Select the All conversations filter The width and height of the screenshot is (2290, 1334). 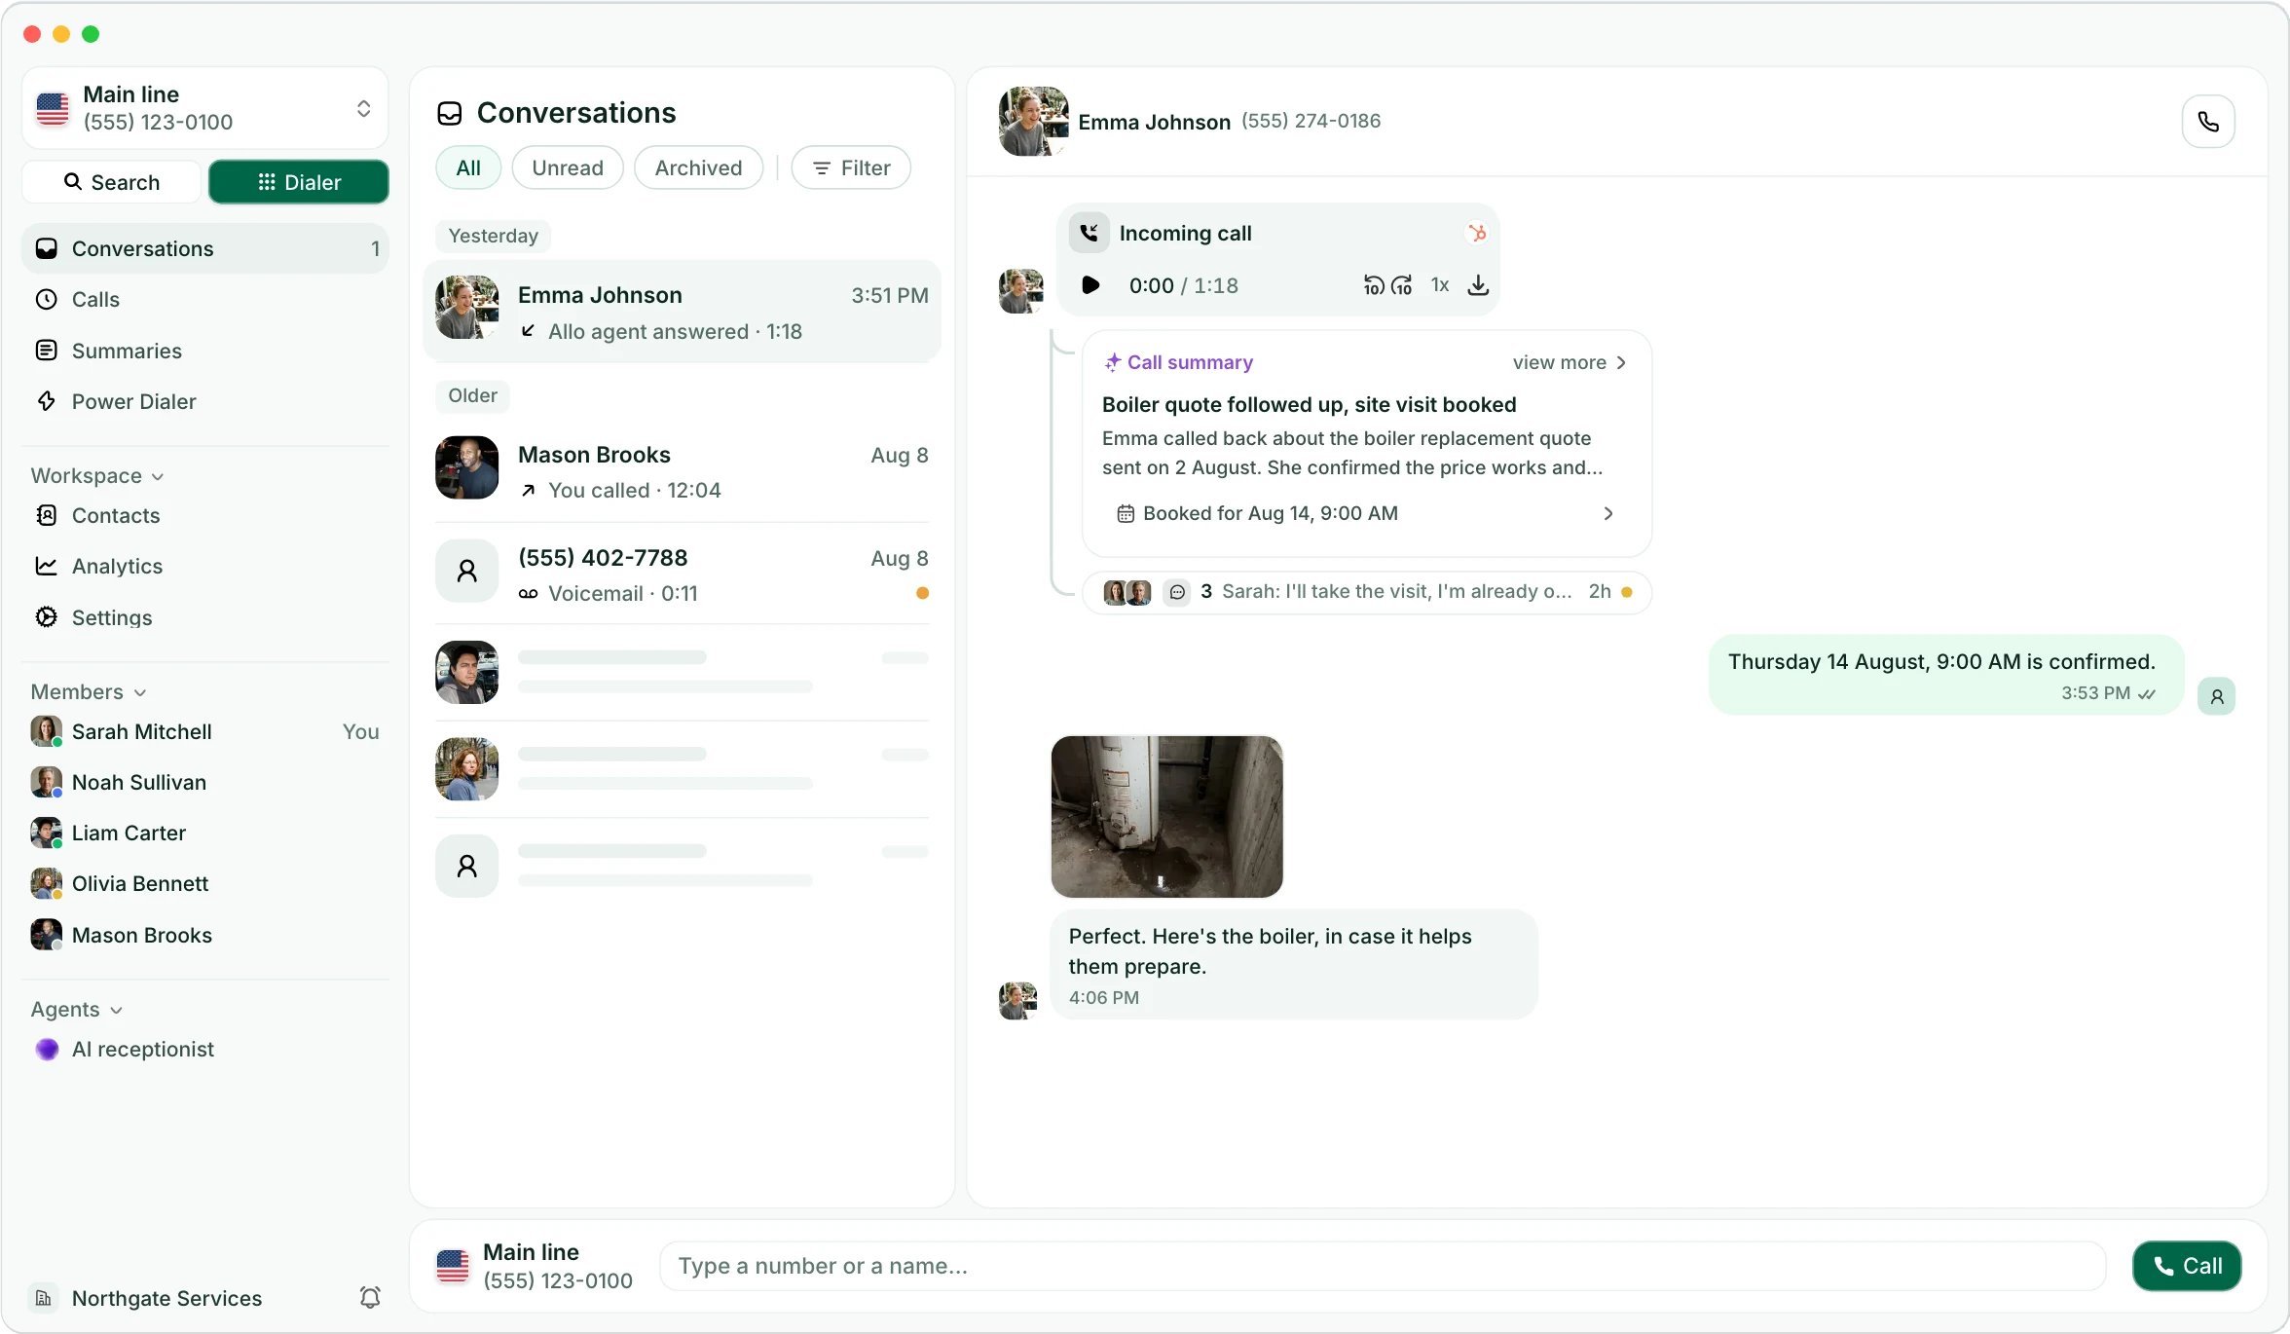[468, 167]
